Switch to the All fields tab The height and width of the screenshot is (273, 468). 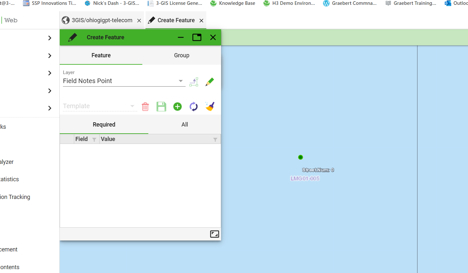point(184,125)
